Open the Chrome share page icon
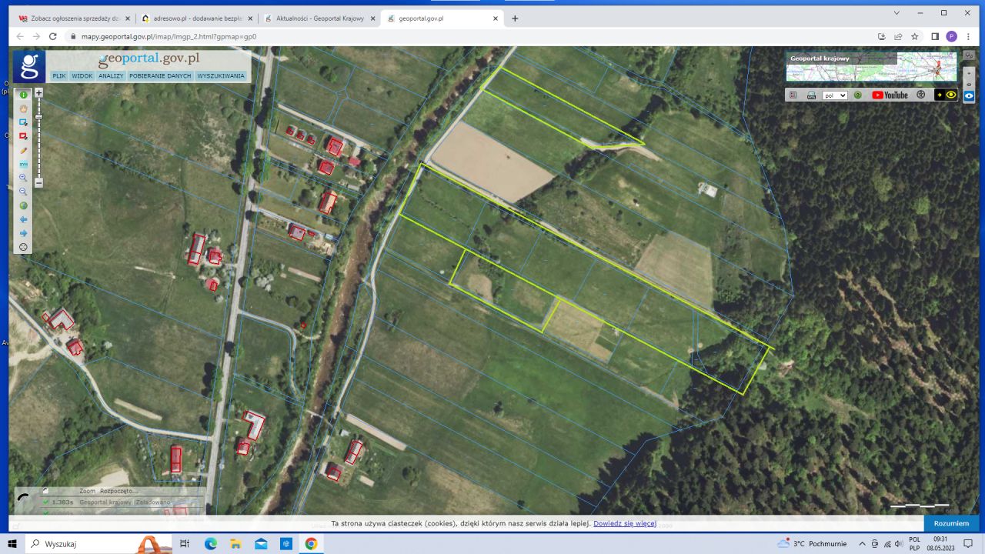This screenshot has width=985, height=554. point(898,36)
